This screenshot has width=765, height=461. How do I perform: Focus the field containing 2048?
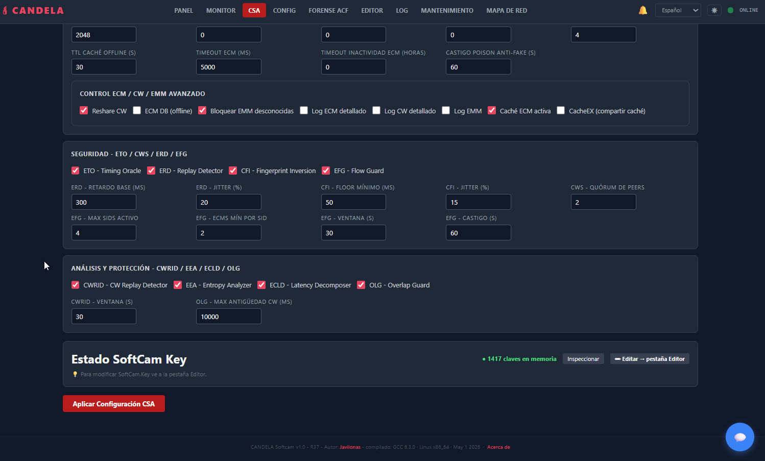tap(104, 35)
